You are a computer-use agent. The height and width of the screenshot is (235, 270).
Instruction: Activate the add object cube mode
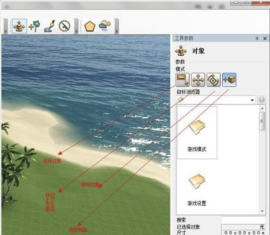[229, 80]
